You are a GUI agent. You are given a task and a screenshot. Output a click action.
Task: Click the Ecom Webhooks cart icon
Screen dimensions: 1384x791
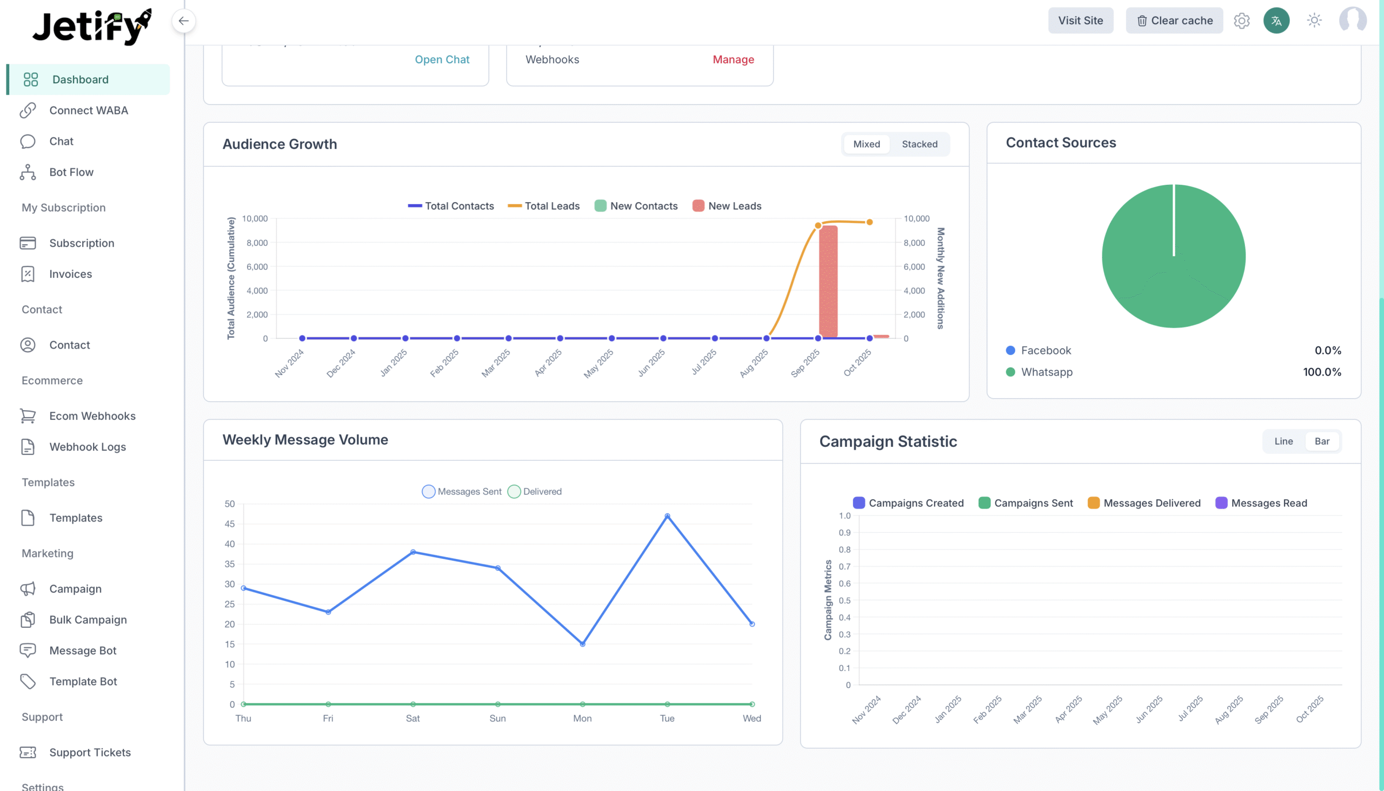(28, 415)
